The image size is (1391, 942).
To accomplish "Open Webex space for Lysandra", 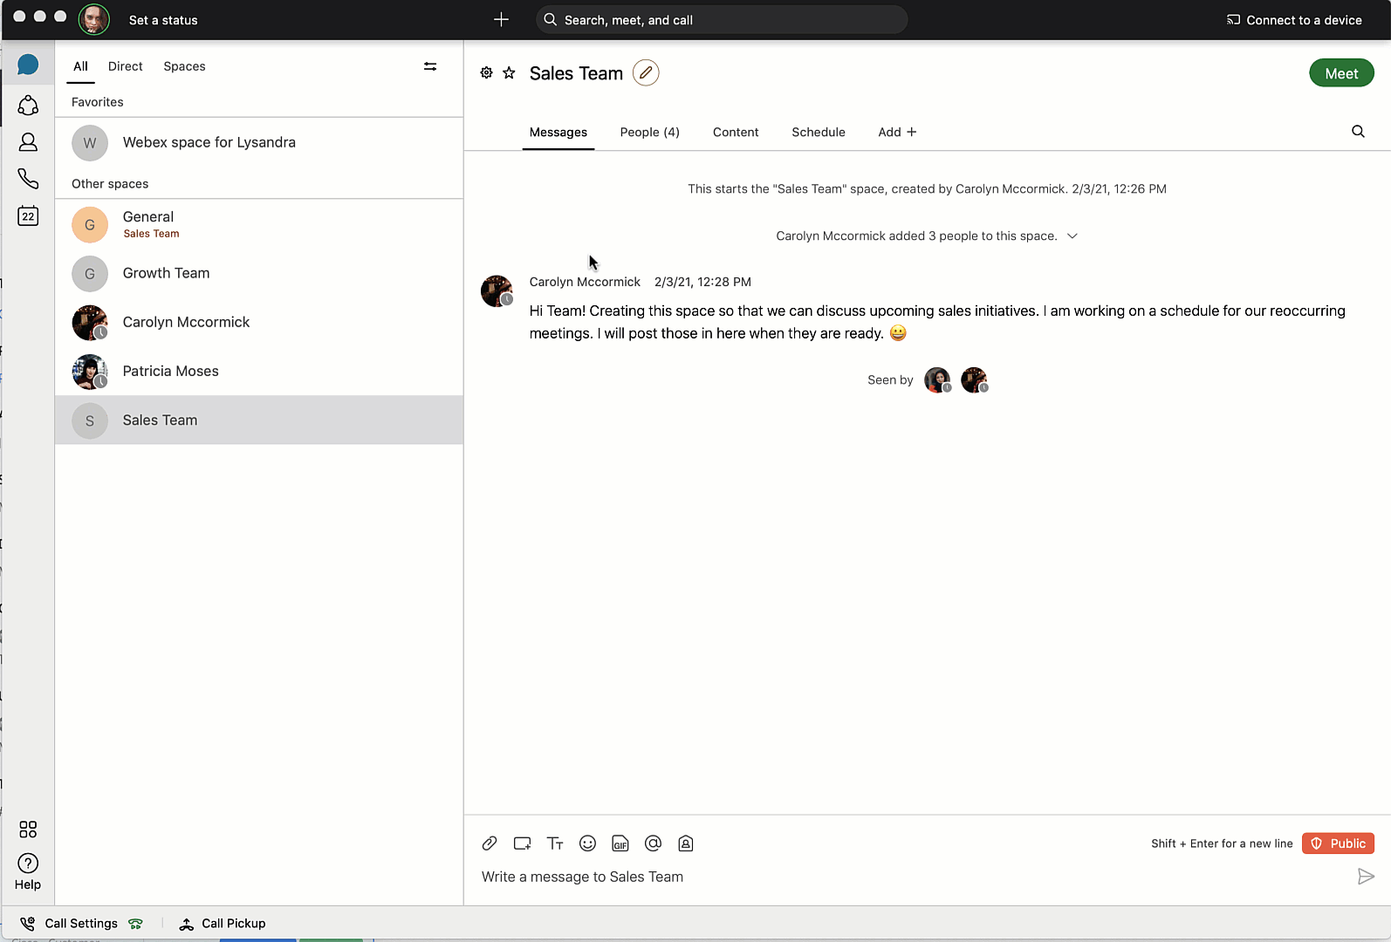I will pos(259,143).
